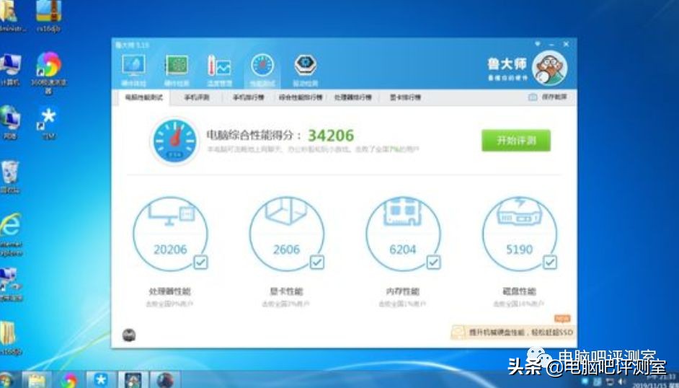Image resolution: width=679 pixels, height=388 pixels.
Task: Click the memory performance circle 6204
Action: pyautogui.click(x=403, y=234)
